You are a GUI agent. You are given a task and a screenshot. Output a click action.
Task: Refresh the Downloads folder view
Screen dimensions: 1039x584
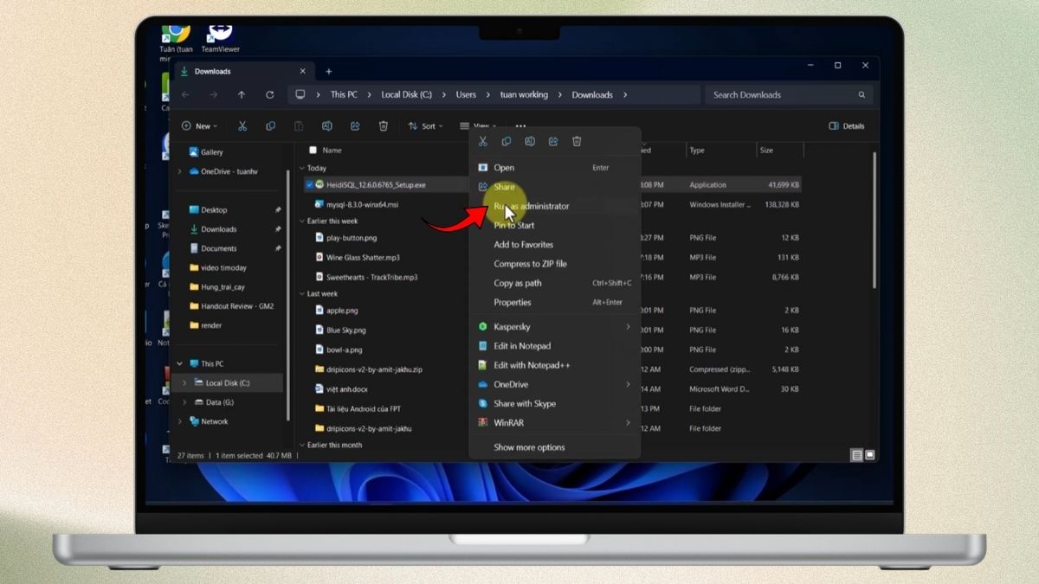(x=270, y=95)
